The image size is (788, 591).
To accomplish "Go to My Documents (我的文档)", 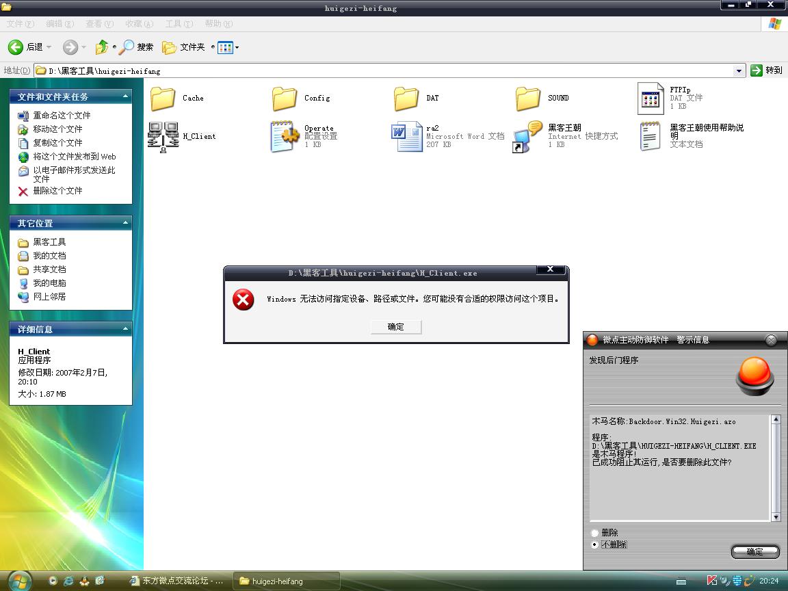I will pyautogui.click(x=42, y=256).
